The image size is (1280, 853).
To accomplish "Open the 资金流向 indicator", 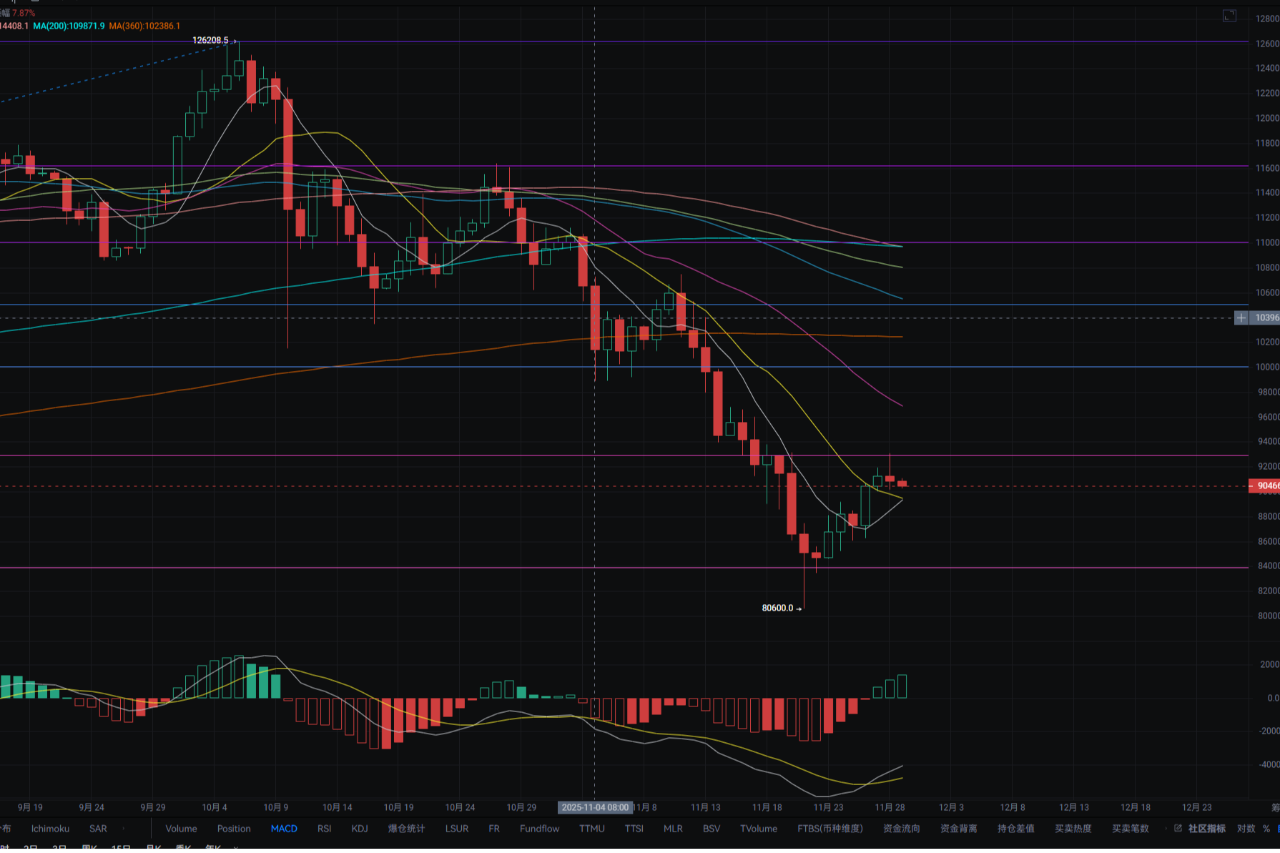I will click(x=901, y=829).
